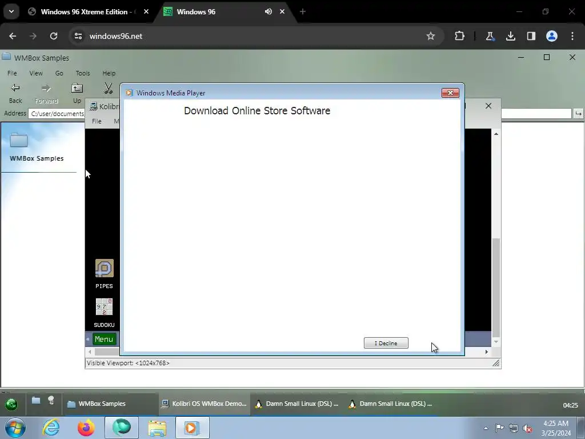Toggle the browser side panel

531,36
